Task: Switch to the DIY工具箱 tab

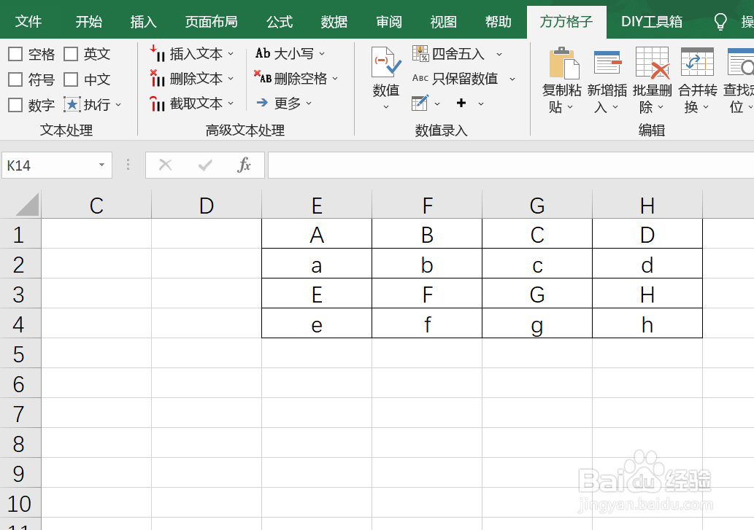Action: (x=652, y=22)
